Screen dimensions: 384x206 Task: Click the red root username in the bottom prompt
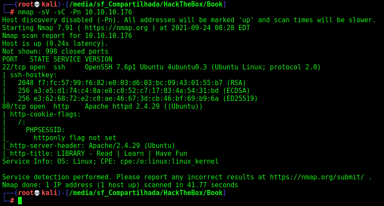[x=26, y=193]
